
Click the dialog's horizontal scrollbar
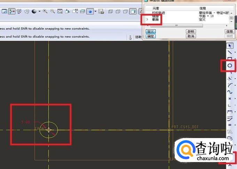pyautogui.click(x=176, y=25)
